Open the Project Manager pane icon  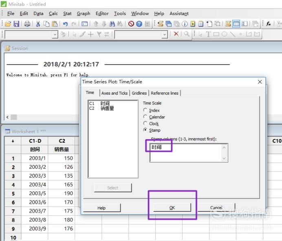(x=245, y=24)
